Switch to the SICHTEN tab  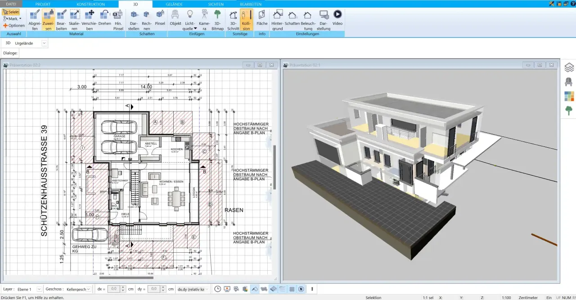216,4
